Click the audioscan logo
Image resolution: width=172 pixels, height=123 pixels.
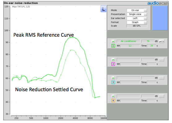click(158, 3)
